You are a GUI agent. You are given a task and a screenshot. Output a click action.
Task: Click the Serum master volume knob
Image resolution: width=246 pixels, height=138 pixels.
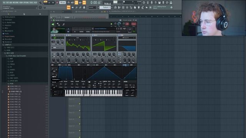click(x=130, y=30)
